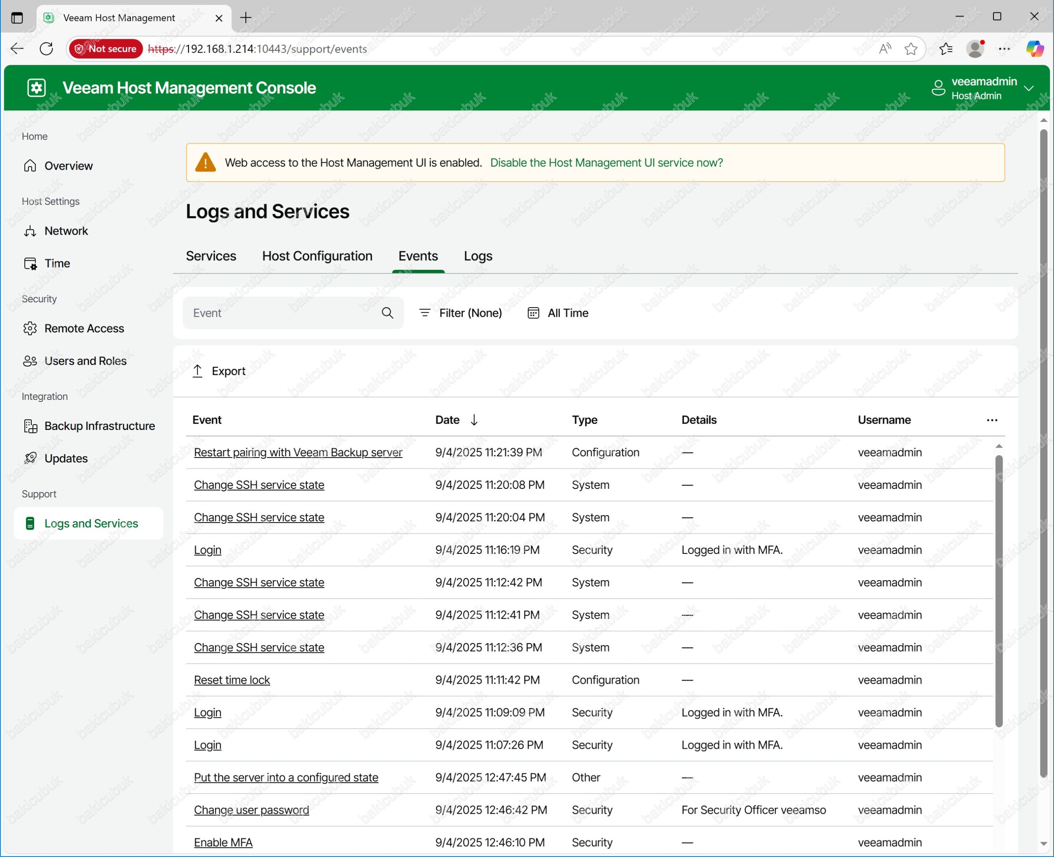Expand the veeamadmin user menu
Viewport: 1054px width, 857px height.
[1029, 89]
